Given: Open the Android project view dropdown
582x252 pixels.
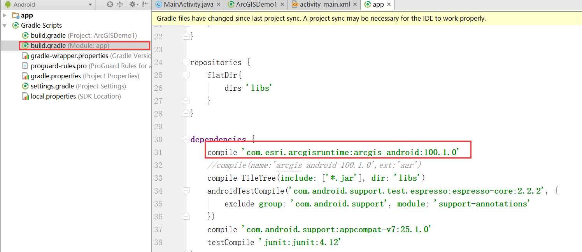Looking at the screenshot, I should 48,5.
